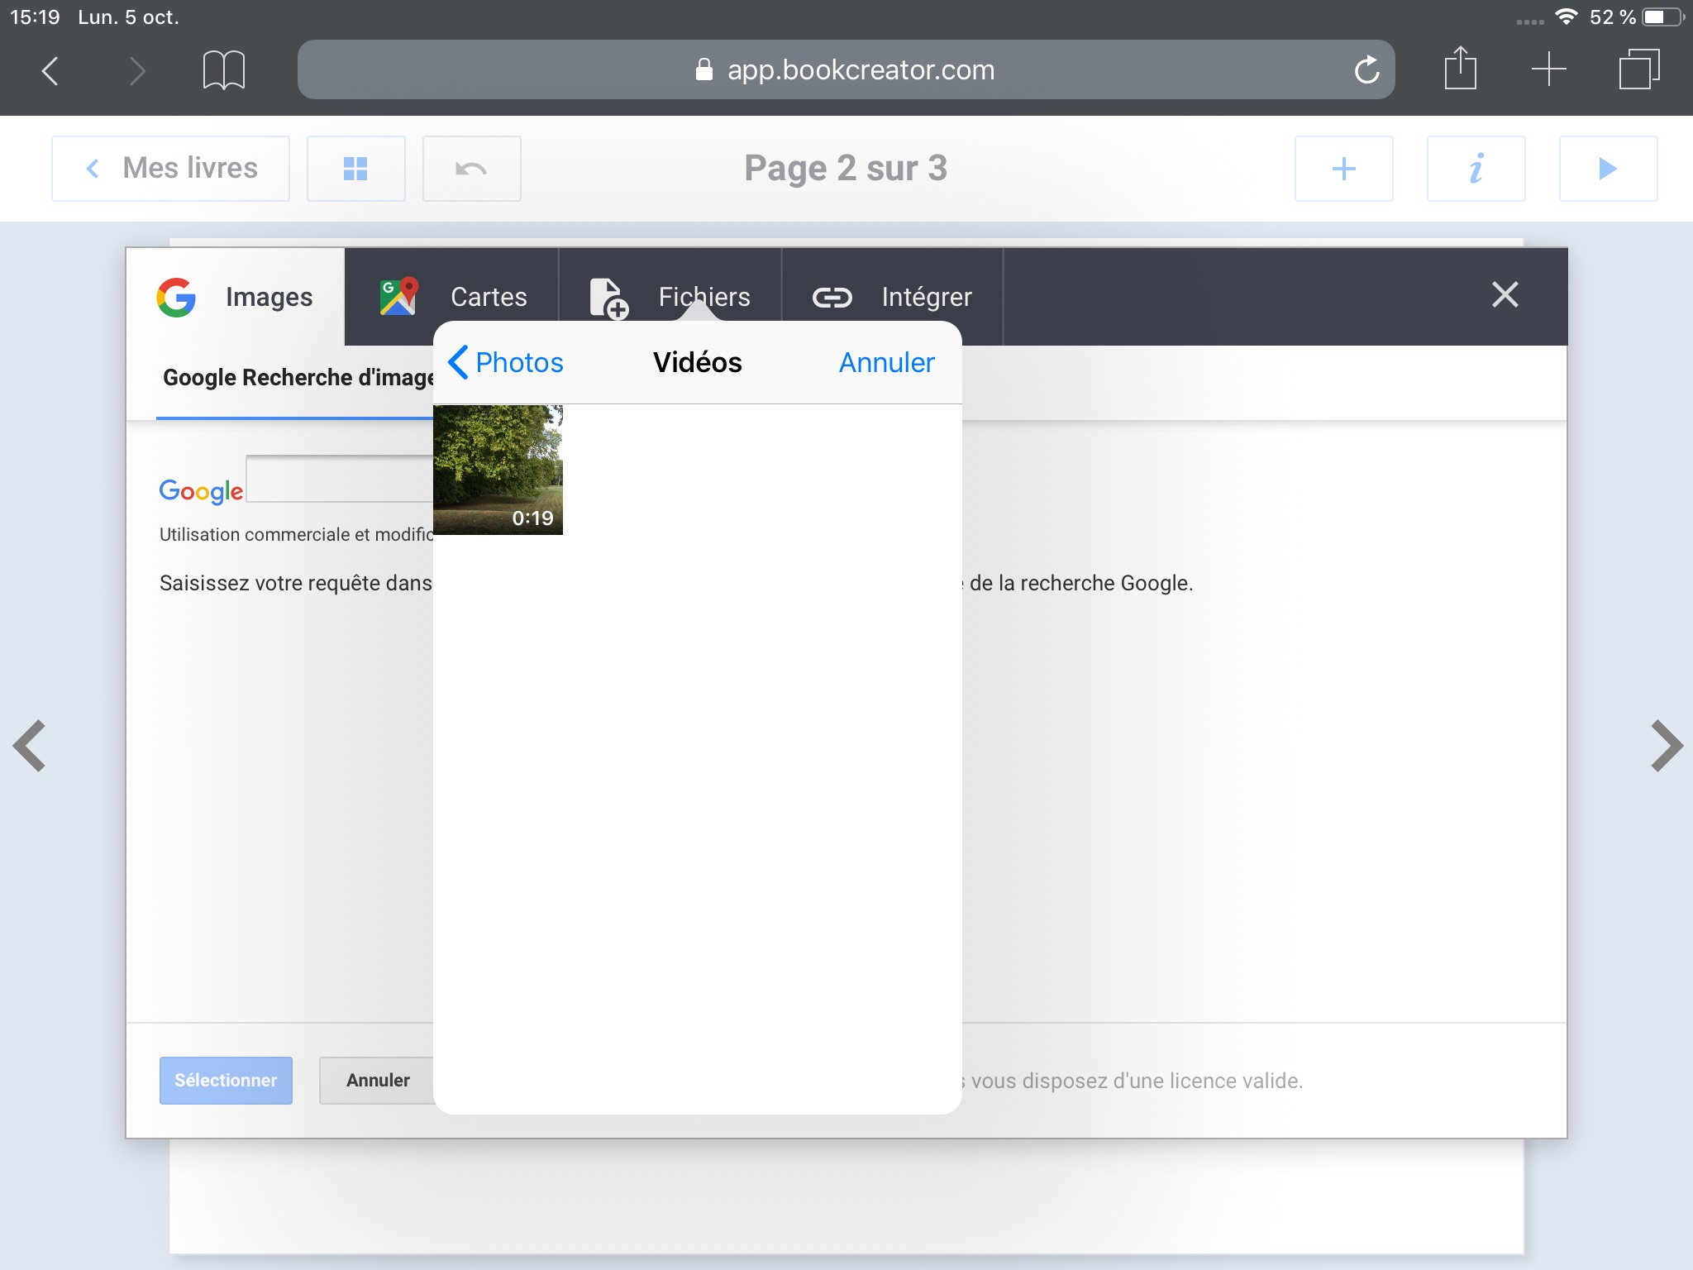Click the Google image search field
Image resolution: width=1693 pixels, height=1270 pixels.
click(339, 479)
